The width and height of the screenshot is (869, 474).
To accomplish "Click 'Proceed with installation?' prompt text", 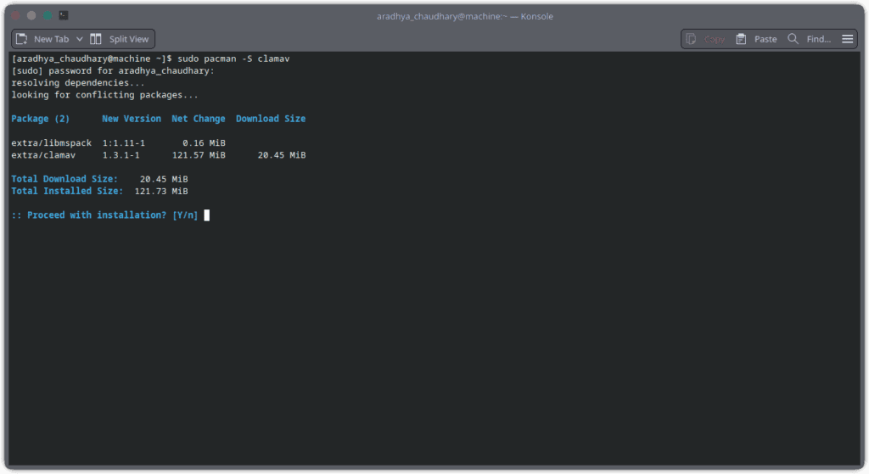I will click(x=97, y=215).
